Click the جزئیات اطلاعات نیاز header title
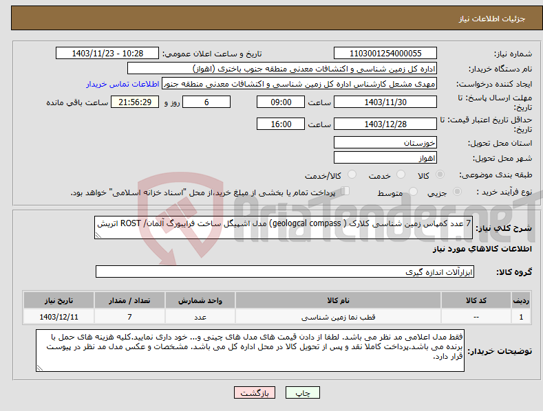This screenshot has height=411, width=543. tap(492, 19)
